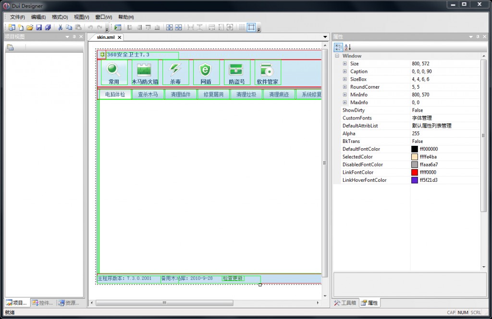Click the Align Bottoms toolbar icon
492x319 pixels.
[157, 27]
